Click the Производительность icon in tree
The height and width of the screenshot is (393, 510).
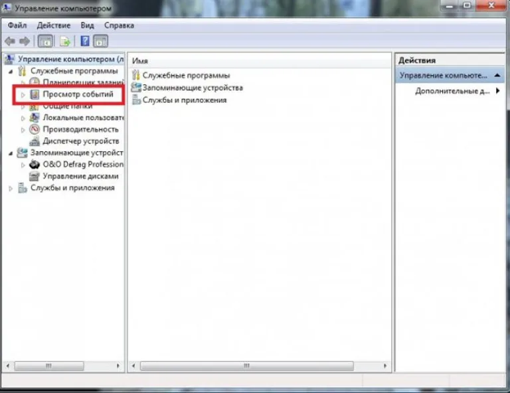click(x=34, y=129)
